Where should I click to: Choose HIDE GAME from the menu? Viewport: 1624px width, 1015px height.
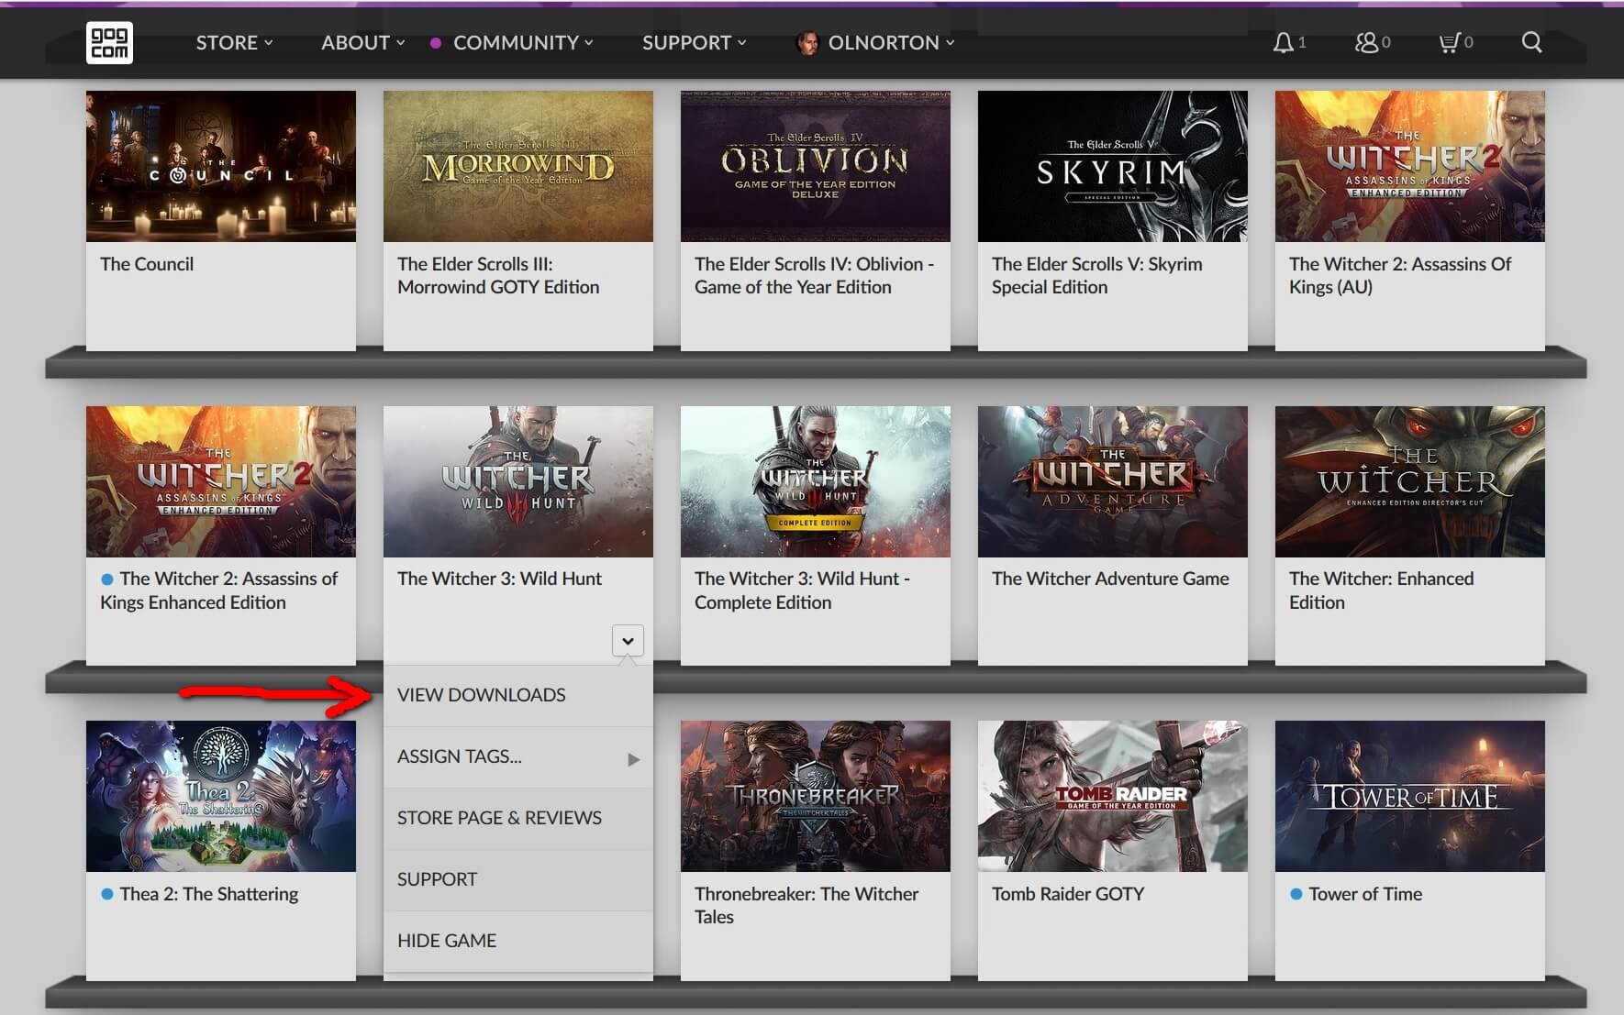pyautogui.click(x=518, y=941)
